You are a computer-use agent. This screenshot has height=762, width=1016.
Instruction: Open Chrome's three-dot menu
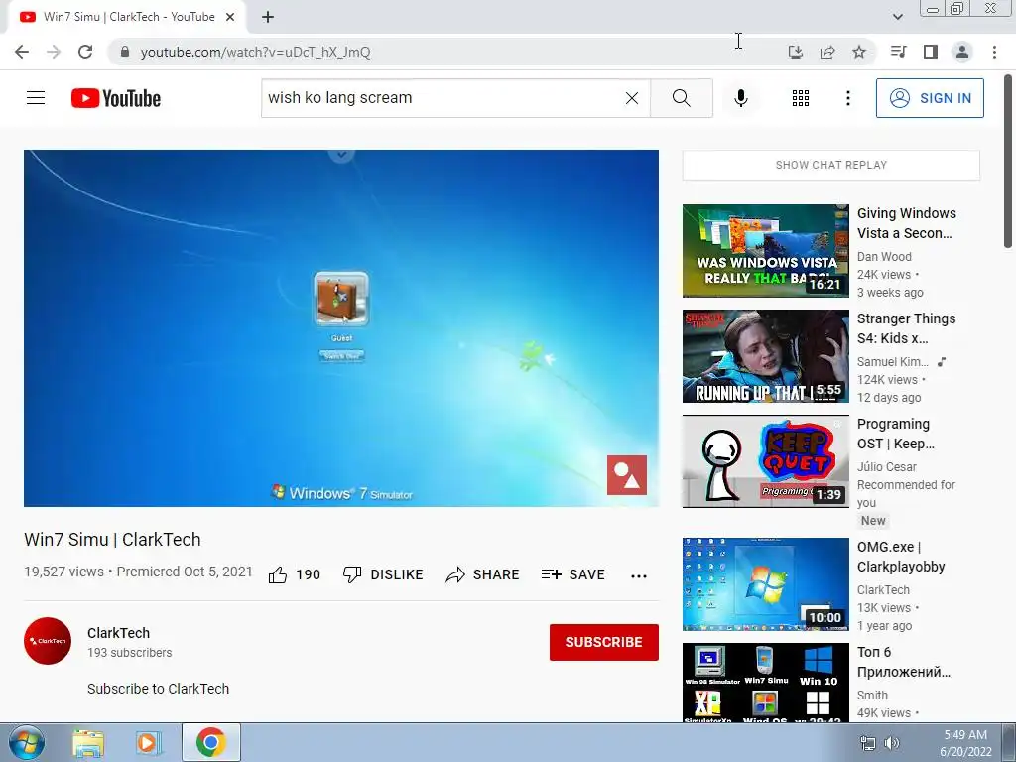coord(994,52)
